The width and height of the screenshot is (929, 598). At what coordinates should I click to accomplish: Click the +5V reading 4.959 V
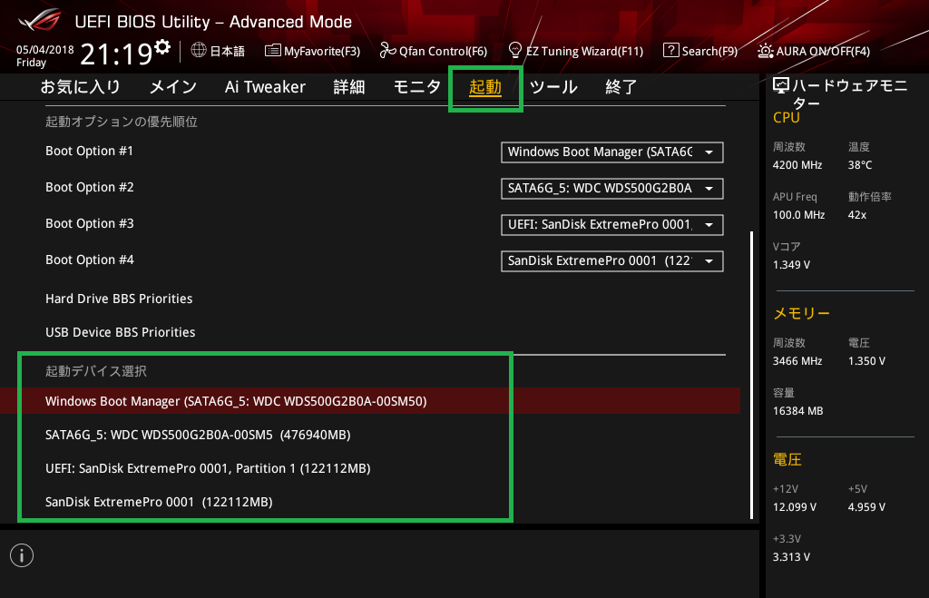click(x=866, y=507)
